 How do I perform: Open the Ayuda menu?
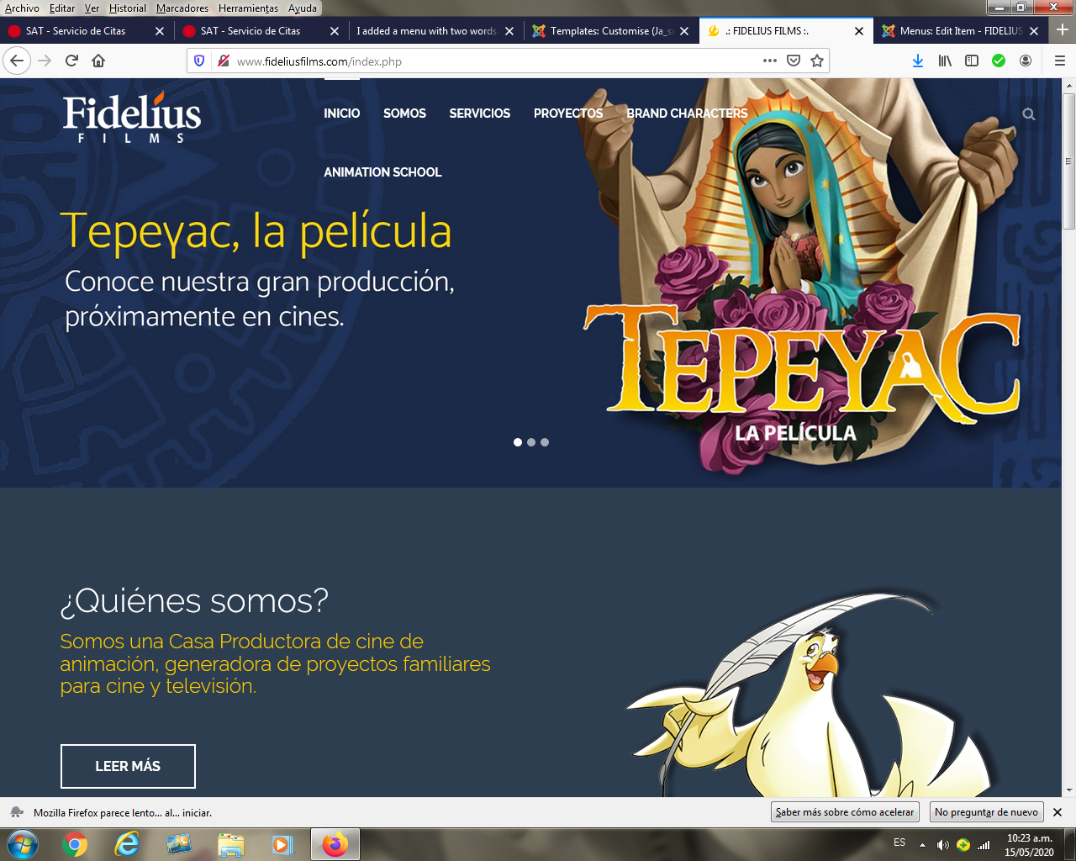[x=303, y=8]
